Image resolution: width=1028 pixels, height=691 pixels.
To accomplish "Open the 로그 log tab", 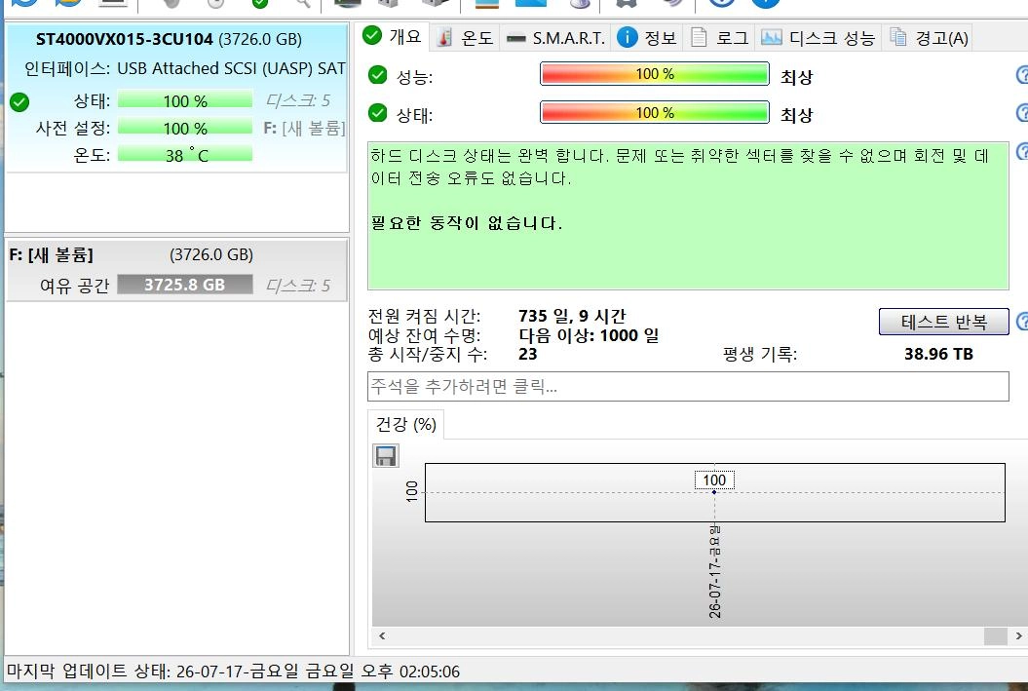I will tap(719, 38).
